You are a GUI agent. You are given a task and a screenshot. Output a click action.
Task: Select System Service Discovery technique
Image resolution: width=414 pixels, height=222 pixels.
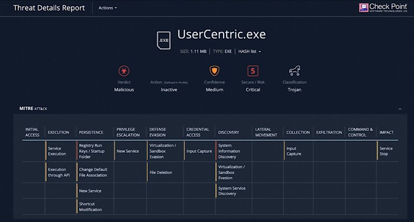[x=232, y=191]
